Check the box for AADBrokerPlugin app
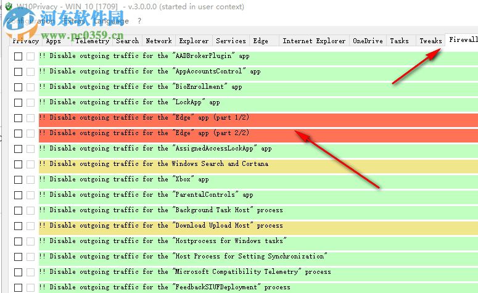The image size is (478, 293). [18, 56]
